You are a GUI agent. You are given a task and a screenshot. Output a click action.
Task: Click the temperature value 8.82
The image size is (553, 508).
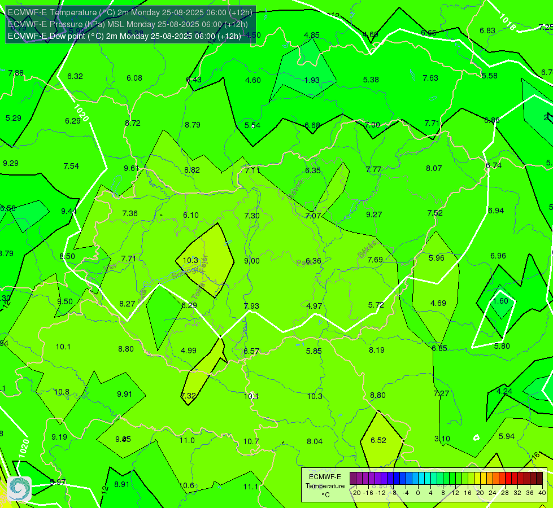click(192, 170)
